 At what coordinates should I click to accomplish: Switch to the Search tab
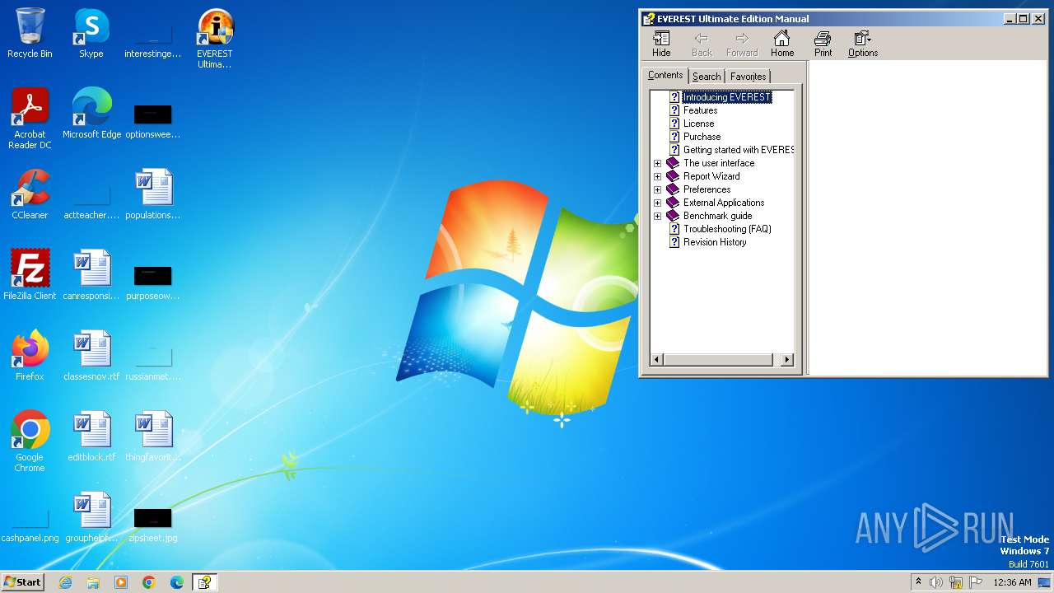pyautogui.click(x=707, y=76)
